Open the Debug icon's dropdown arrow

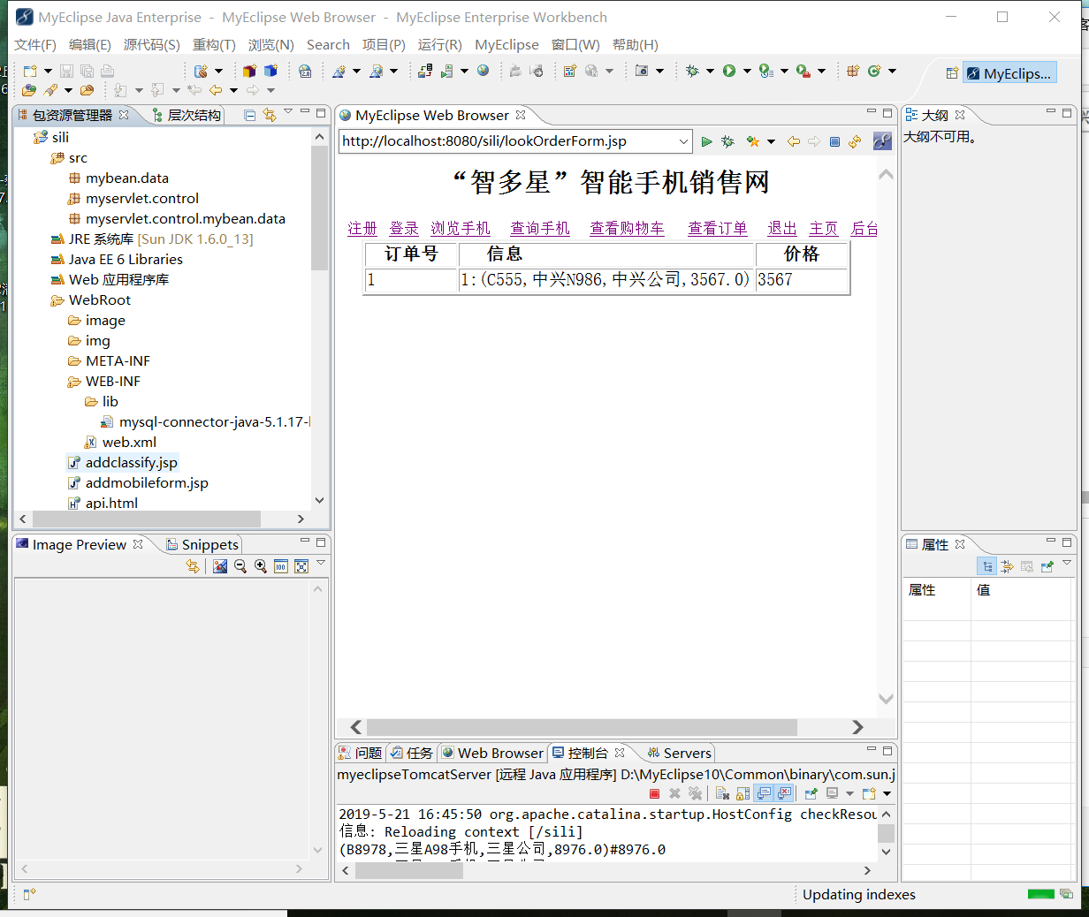point(710,71)
